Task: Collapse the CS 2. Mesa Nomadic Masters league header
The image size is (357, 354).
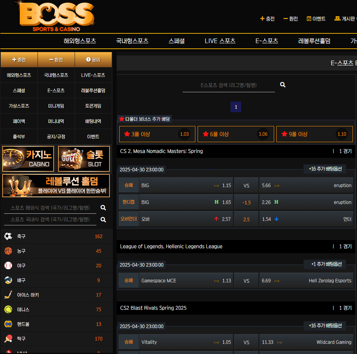Action: 236,151
